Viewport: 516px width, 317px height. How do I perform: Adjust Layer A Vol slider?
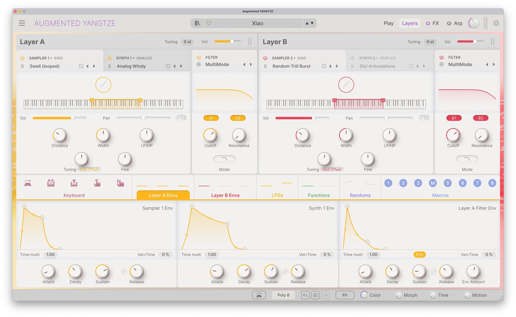[232, 42]
